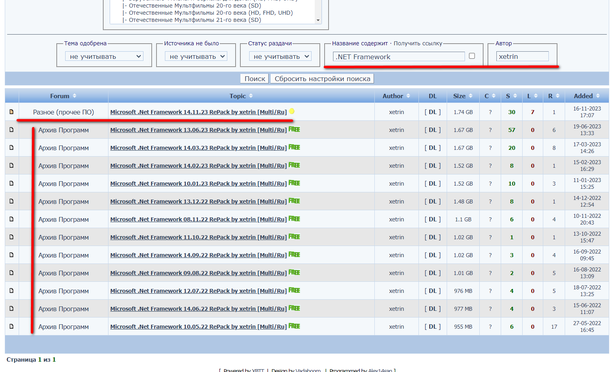The width and height of the screenshot is (614, 372).
Task: Click the document icon in the 14.09.22 row
Action: pos(12,255)
